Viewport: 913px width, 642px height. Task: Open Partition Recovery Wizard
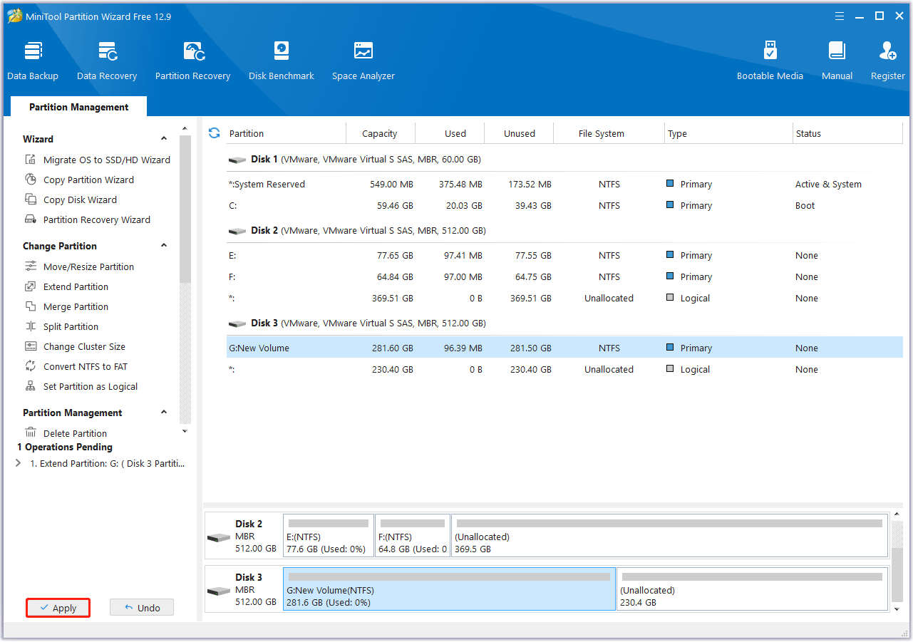click(x=88, y=219)
